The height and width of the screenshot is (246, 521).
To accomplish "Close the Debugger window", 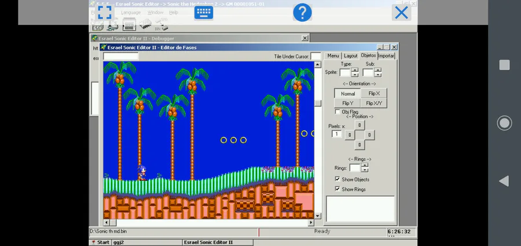I will (304, 39).
